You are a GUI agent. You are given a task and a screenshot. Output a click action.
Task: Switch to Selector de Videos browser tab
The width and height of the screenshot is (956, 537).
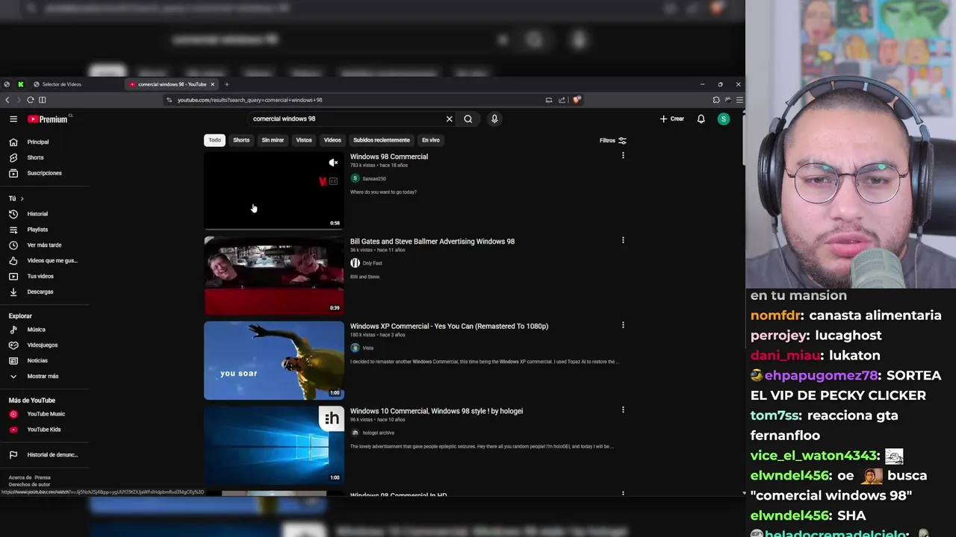pyautogui.click(x=61, y=84)
